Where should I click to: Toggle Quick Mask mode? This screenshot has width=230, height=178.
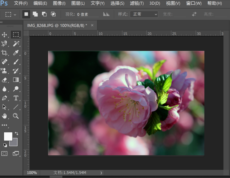click(5, 153)
